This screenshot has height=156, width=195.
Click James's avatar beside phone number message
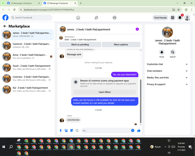(62, 121)
